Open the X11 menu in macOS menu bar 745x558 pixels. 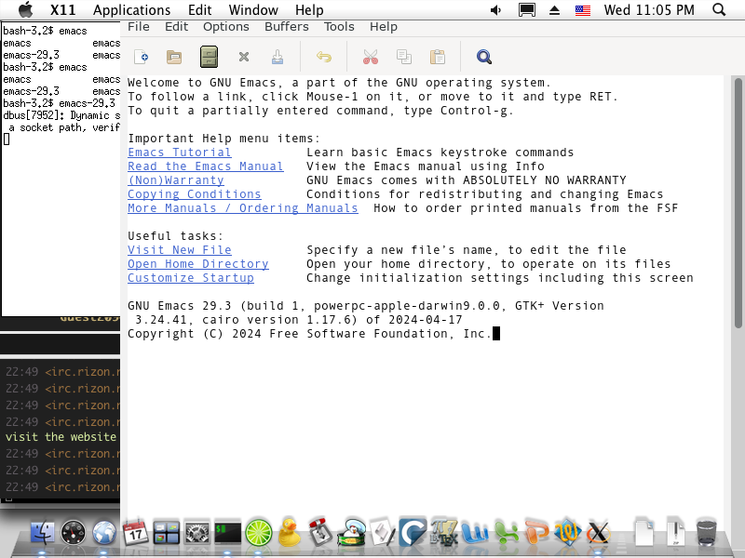click(62, 10)
